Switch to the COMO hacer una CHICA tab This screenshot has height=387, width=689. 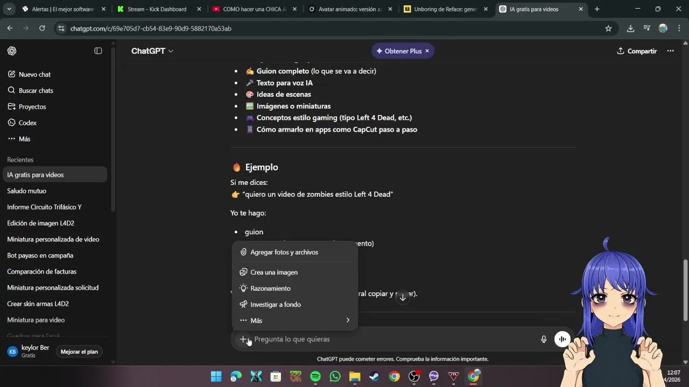[254, 9]
